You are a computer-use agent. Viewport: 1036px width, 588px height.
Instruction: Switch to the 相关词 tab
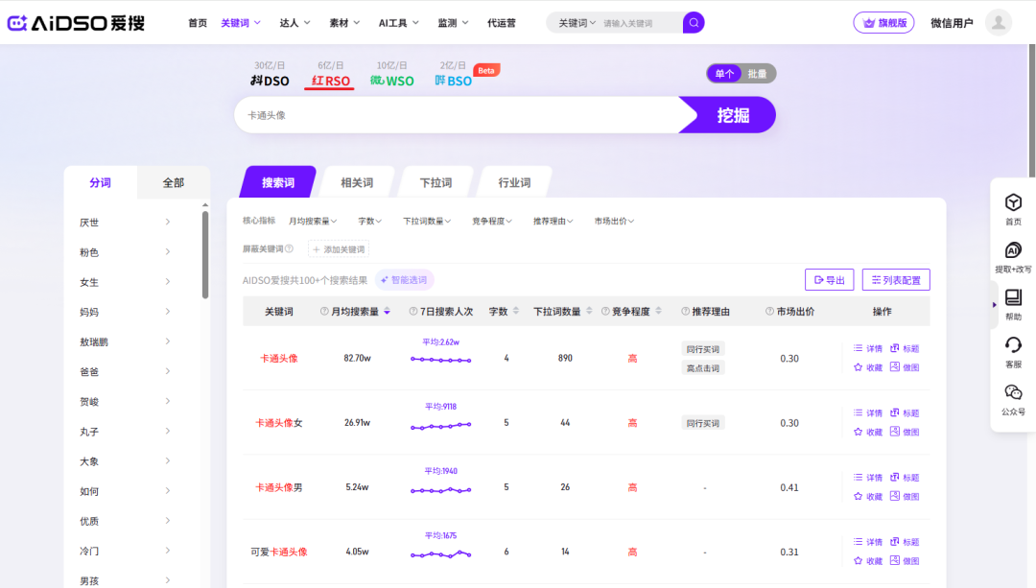[x=356, y=179]
